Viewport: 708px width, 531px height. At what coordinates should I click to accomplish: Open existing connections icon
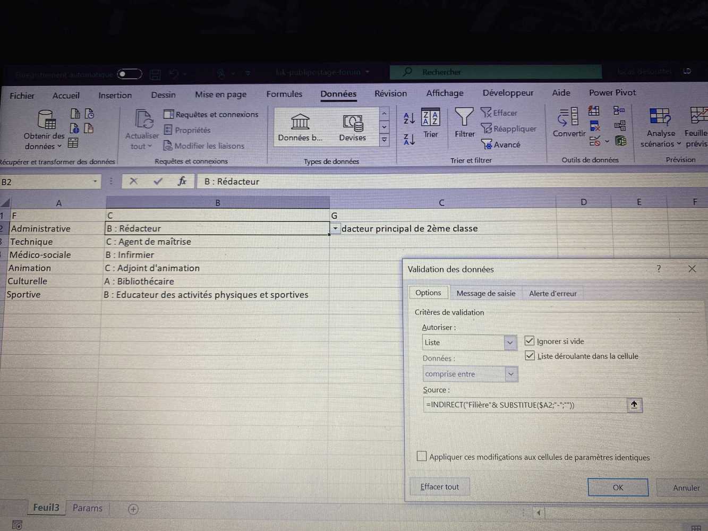point(89,128)
